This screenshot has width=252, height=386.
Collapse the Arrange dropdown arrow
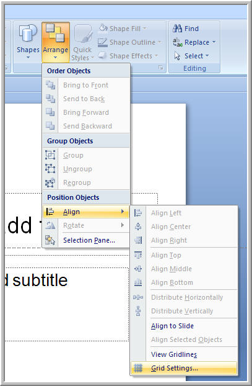(55, 57)
